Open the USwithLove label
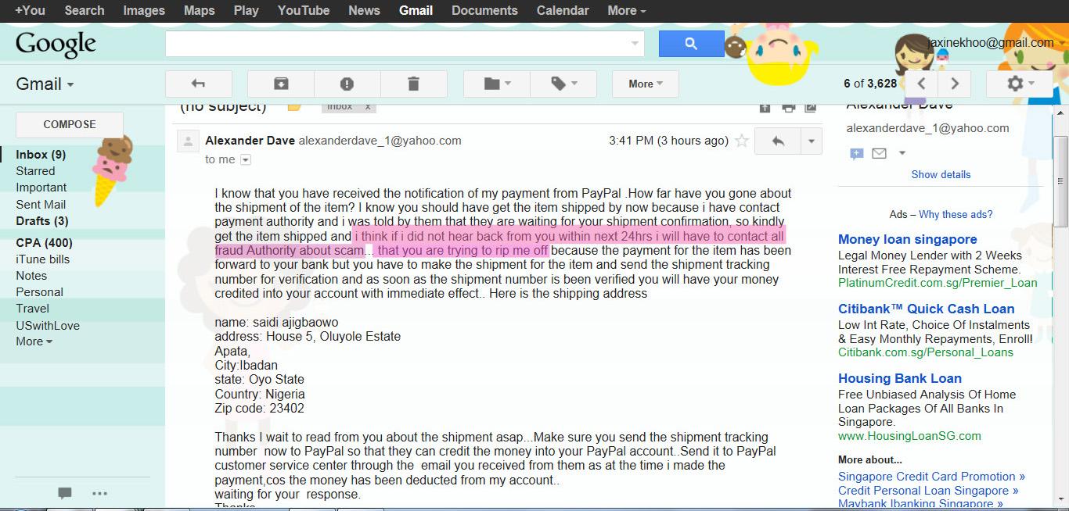Viewport: 1069px width, 511px height. [x=48, y=326]
